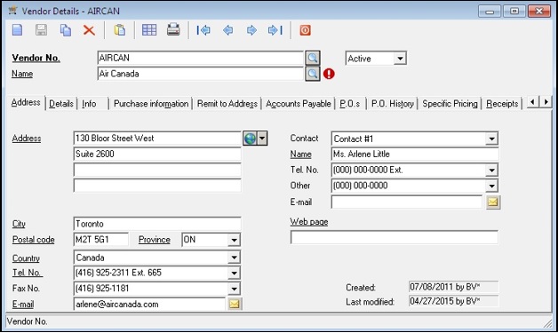Click the Last modified 04/27/2015 field
Viewport: 558px width, 333px height.
(x=454, y=301)
